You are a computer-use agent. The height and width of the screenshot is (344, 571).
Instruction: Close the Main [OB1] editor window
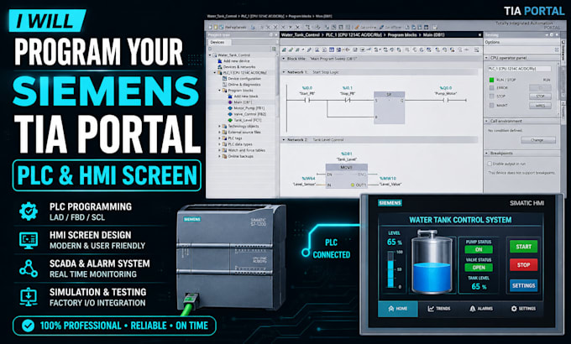(x=479, y=35)
